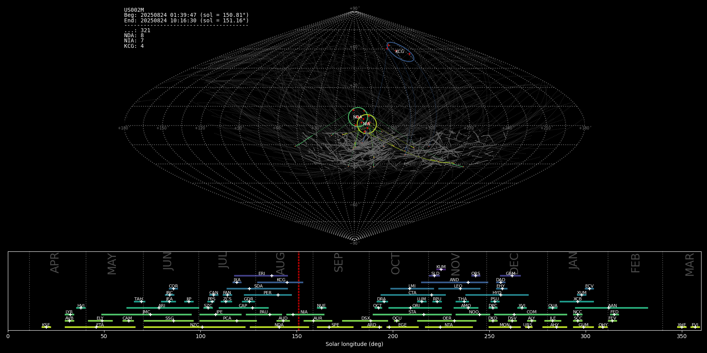Click the 300 tick label on the axis
The image size is (707, 353).
585,336
